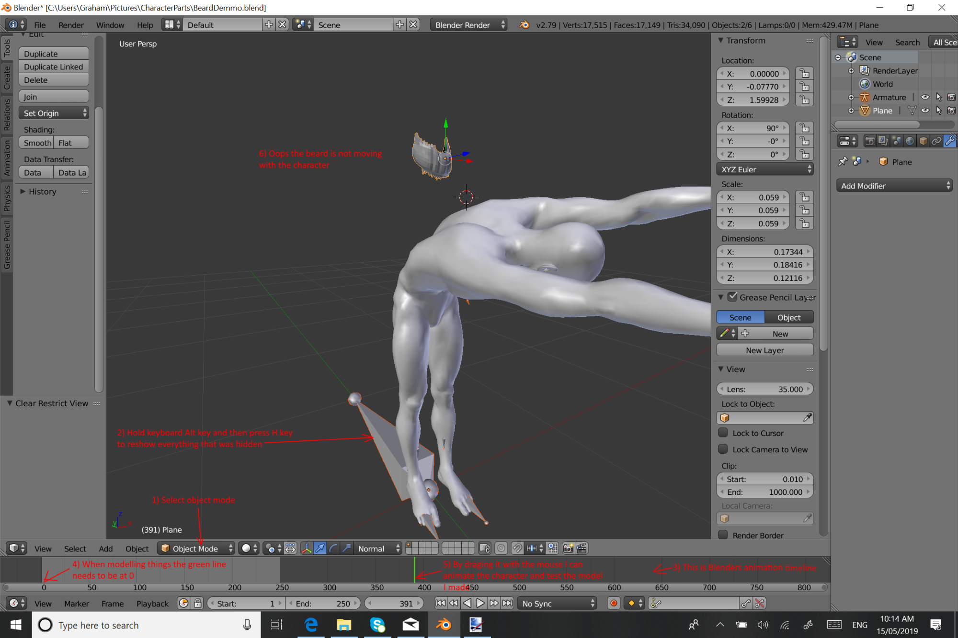958x638 pixels.
Task: Click the New Layer button
Action: coord(765,350)
